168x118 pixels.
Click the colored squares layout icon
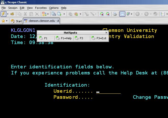(44, 14)
